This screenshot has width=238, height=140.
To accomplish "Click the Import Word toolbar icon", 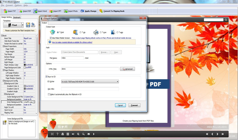I will click(x=35, y=11).
